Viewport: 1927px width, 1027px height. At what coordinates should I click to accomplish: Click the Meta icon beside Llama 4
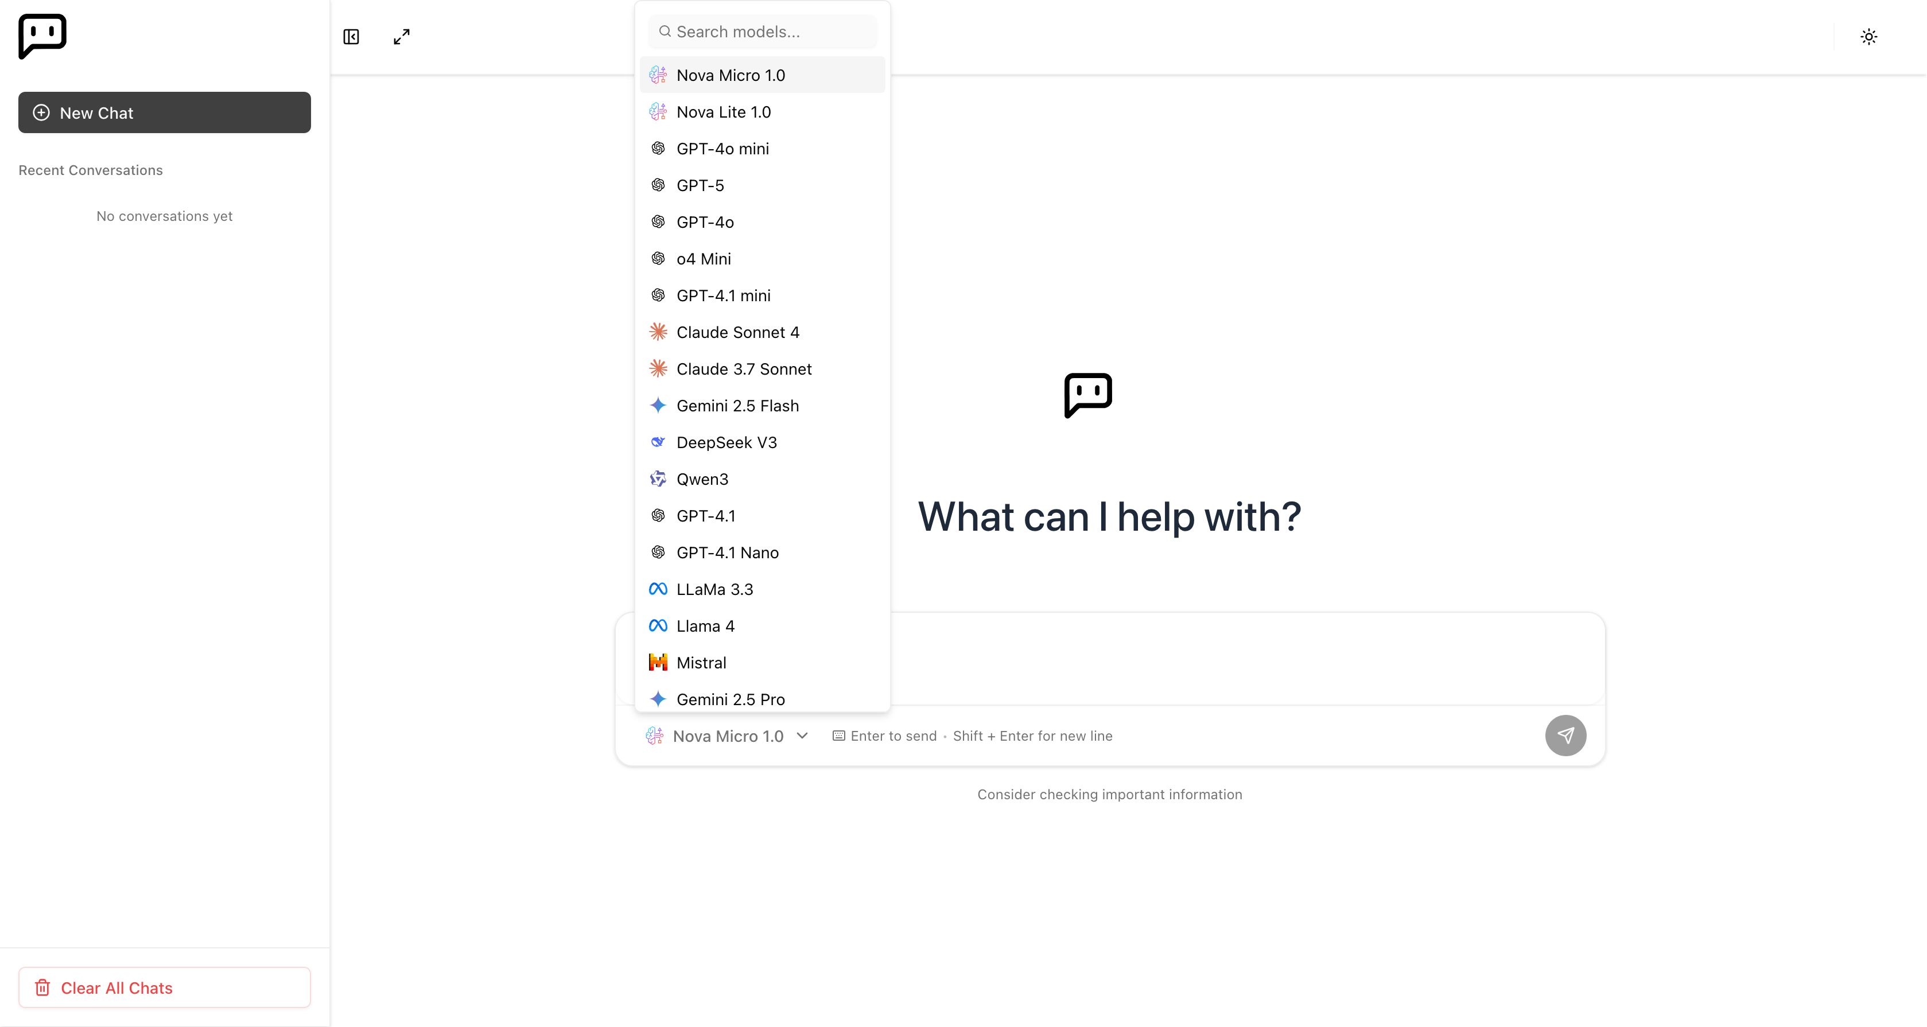coord(658,625)
